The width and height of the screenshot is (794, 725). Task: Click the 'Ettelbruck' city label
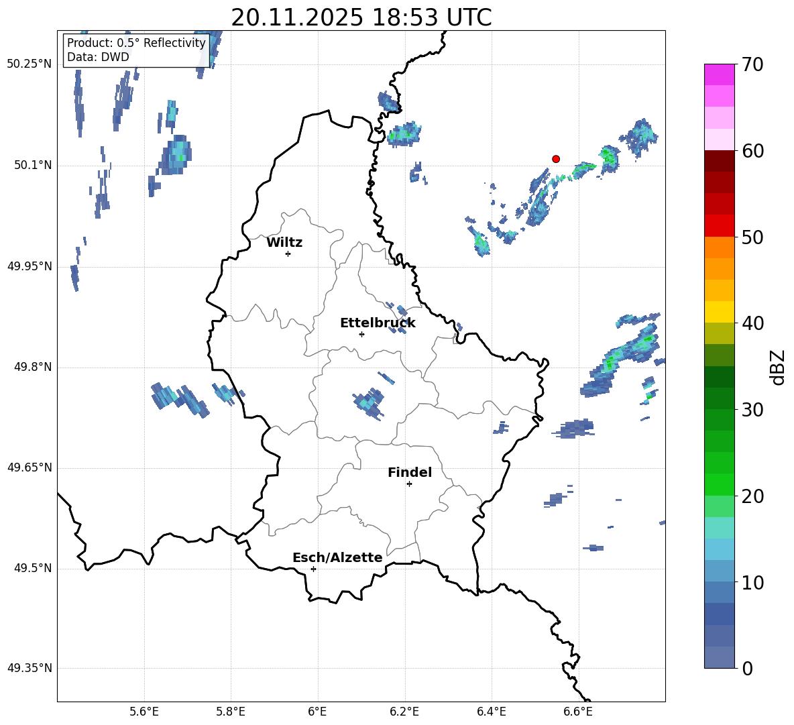click(378, 323)
